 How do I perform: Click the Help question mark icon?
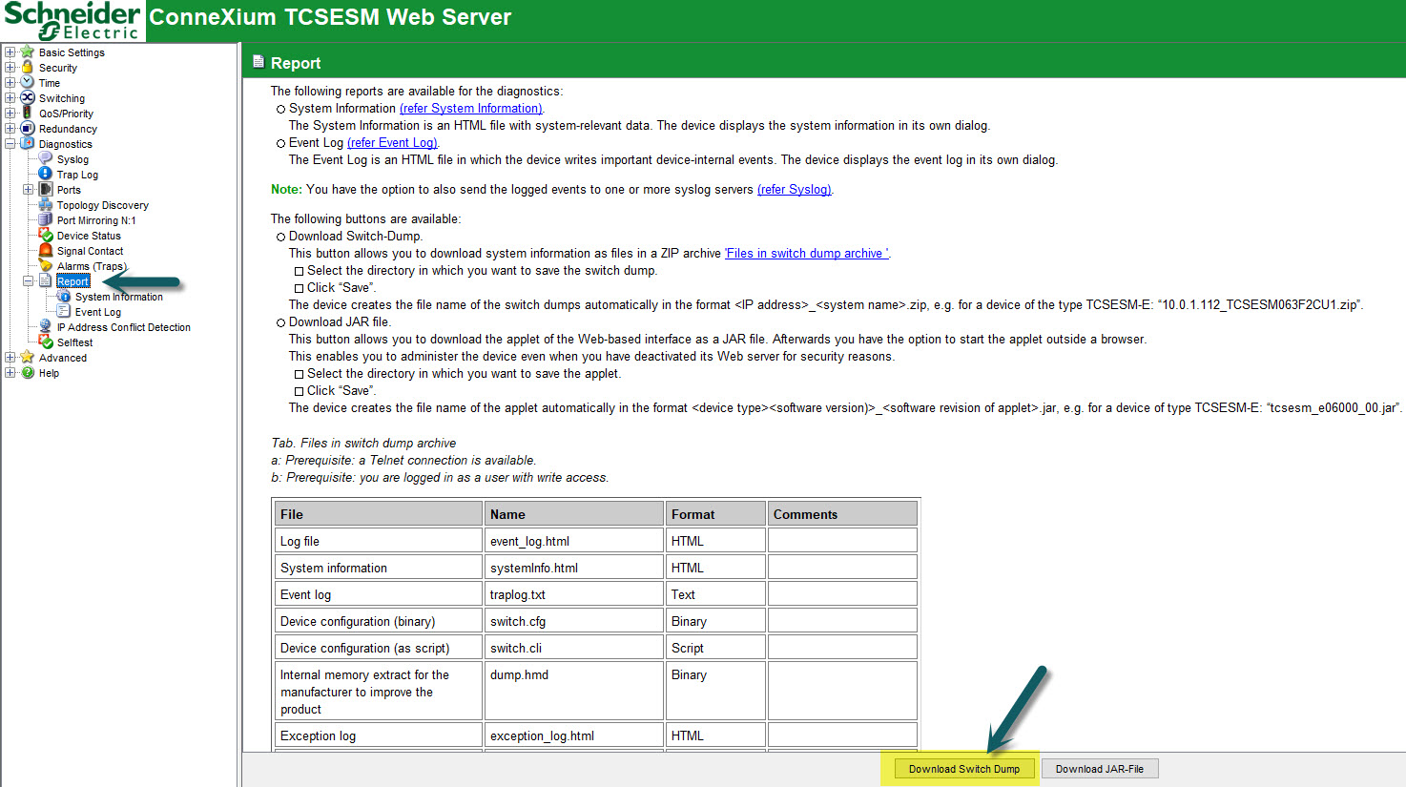click(28, 372)
